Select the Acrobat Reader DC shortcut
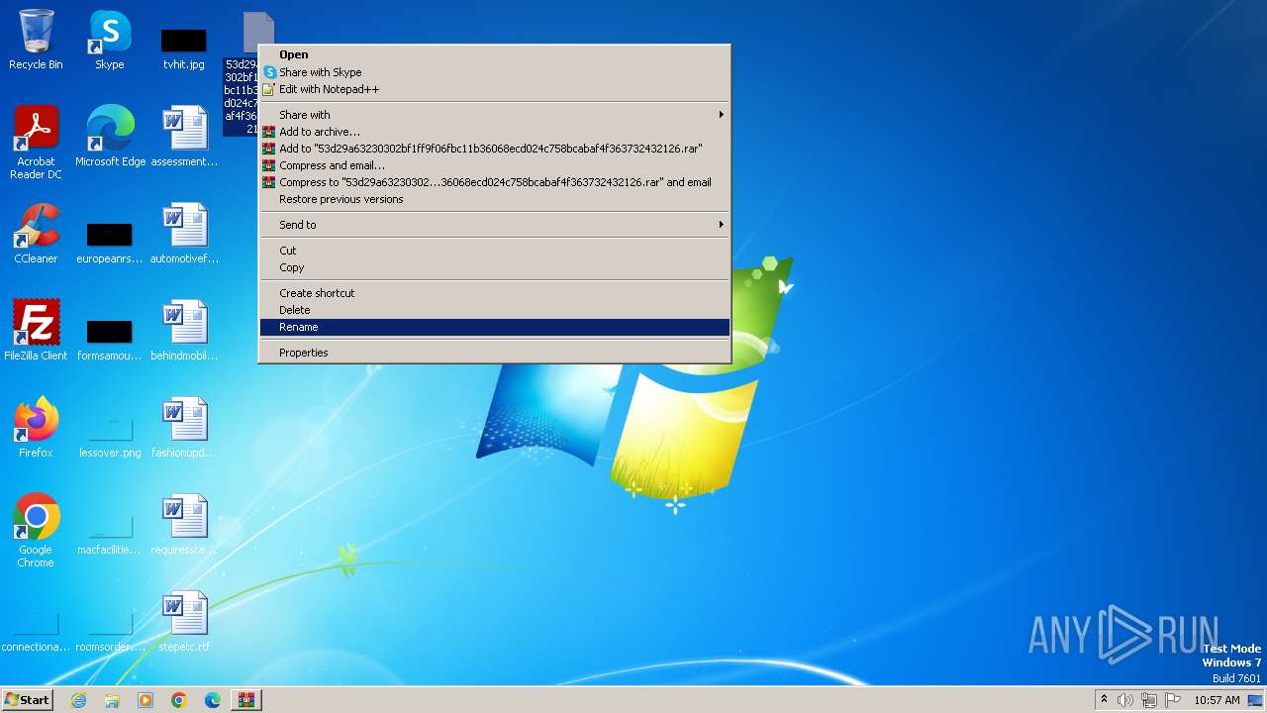This screenshot has height=713, width=1267. click(x=36, y=144)
